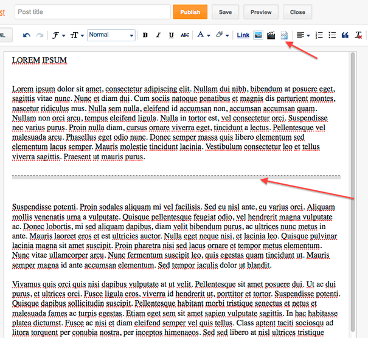The width and height of the screenshot is (368, 338).
Task: Toggle Underline formatting
Action: coord(172,35)
